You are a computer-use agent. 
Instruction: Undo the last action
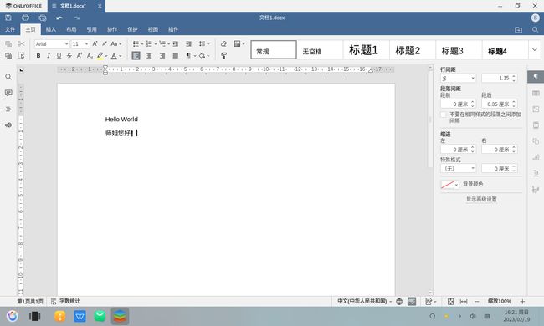point(59,18)
